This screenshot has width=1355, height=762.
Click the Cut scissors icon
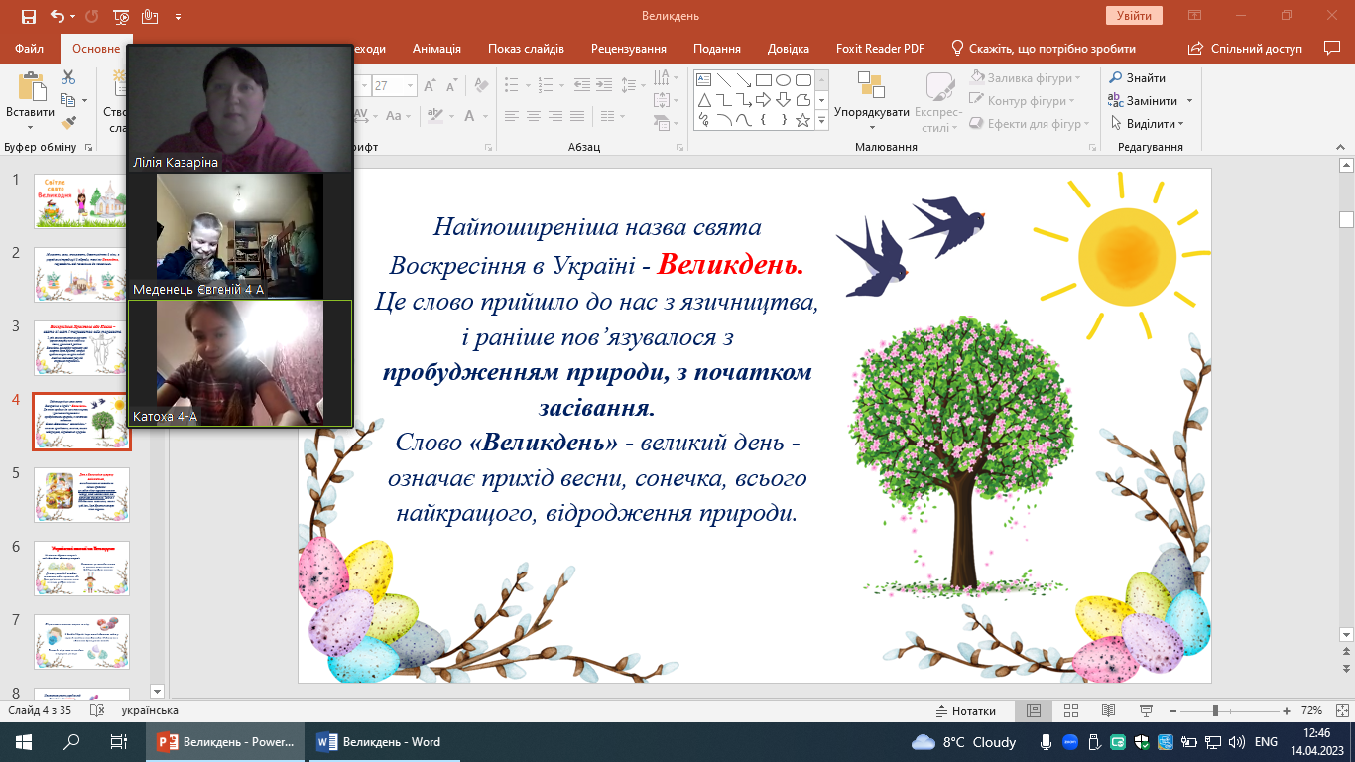click(x=68, y=77)
